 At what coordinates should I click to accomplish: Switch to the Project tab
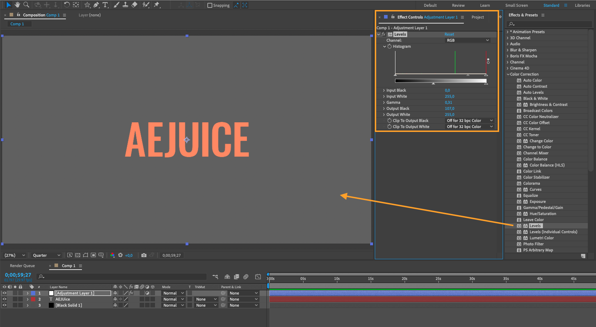(477, 17)
